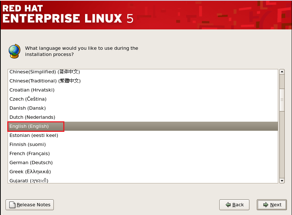Select French (Français) from the list
Viewport: 292px width, 215px height.
click(29, 153)
